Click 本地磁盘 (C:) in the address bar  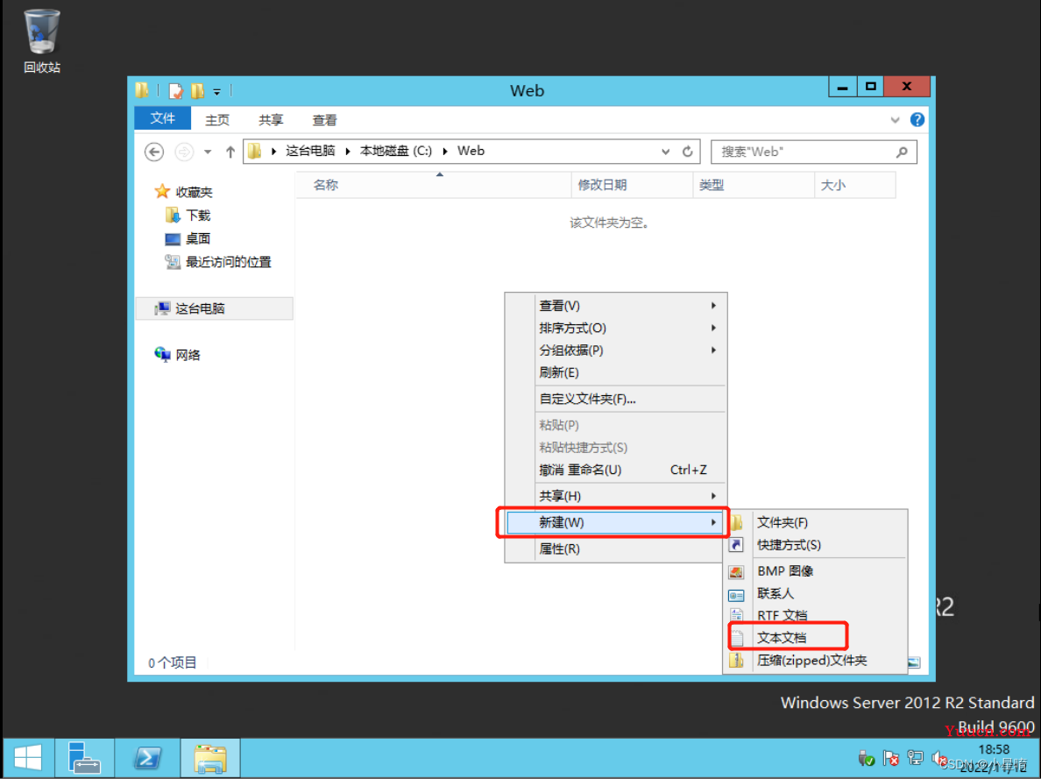point(396,151)
